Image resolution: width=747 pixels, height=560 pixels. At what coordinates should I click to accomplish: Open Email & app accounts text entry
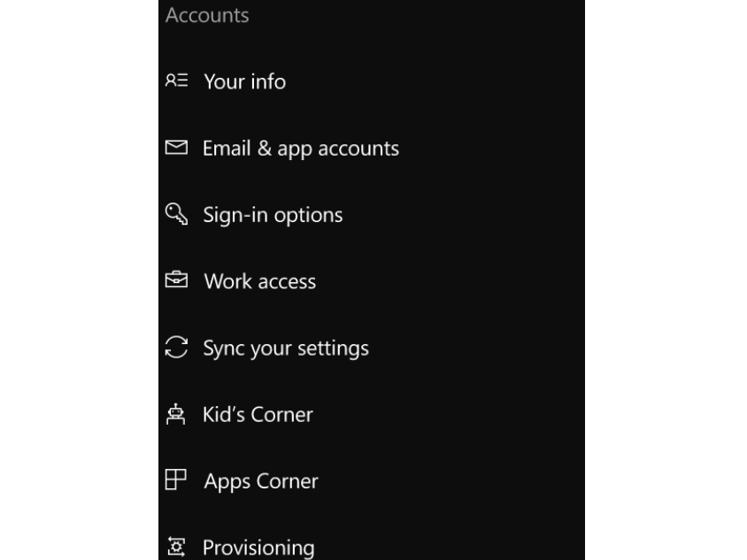[x=301, y=149]
